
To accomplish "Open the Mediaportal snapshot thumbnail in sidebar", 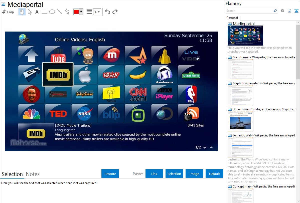I will pyautogui.click(x=245, y=35).
